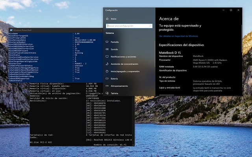The width and height of the screenshot is (252, 157).
Task: Click 'CsBootROMSupported' row in PowerShell
Action: click(44, 78)
